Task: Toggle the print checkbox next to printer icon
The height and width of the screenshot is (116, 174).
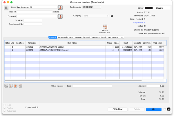Action: coord(165,109)
